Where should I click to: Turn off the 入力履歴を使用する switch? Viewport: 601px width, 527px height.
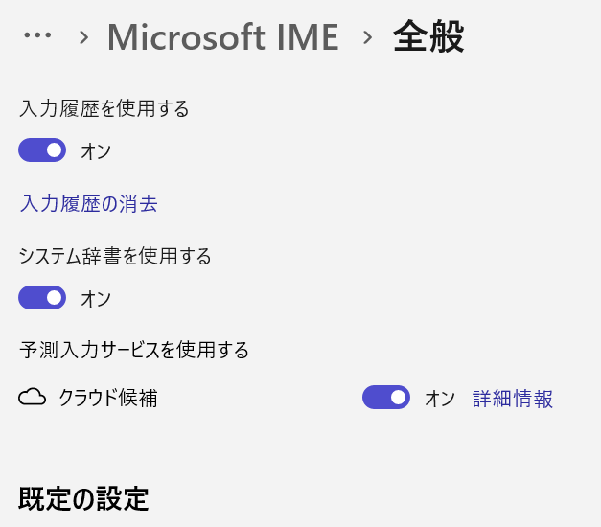[42, 150]
